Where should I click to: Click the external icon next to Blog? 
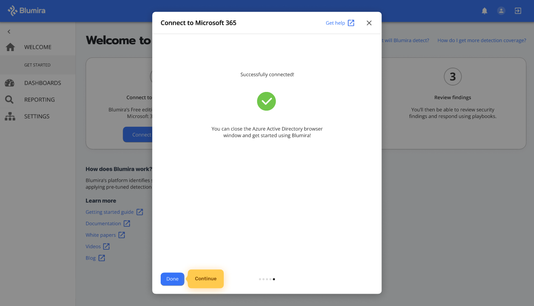coord(102,258)
